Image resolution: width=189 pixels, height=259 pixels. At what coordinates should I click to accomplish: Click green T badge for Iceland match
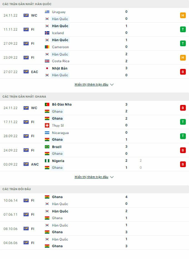[x=183, y=29]
